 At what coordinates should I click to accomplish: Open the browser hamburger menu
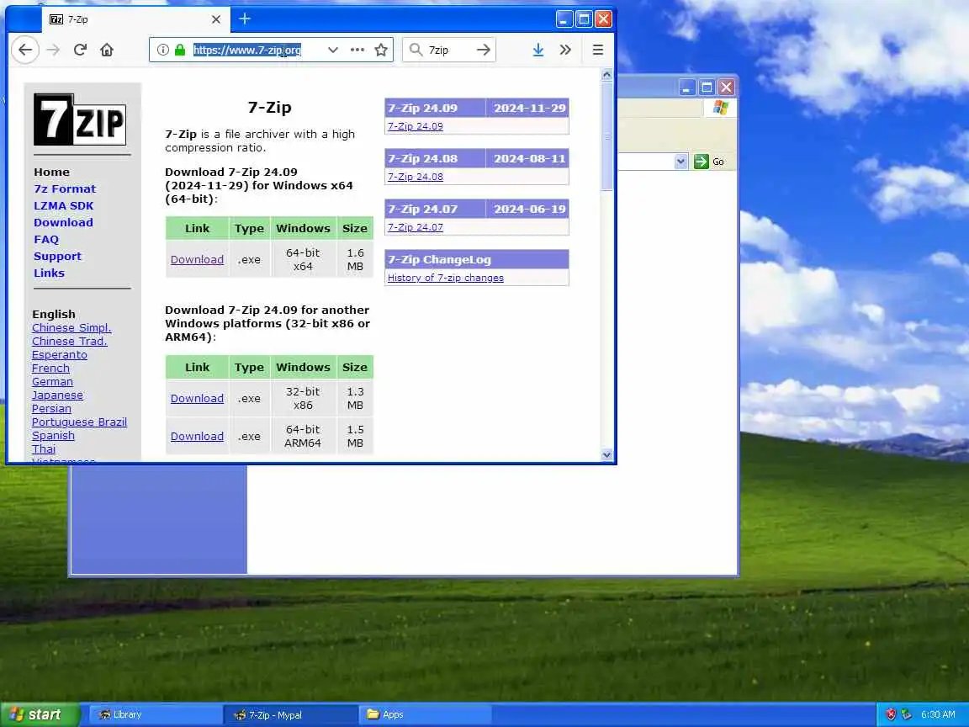[597, 50]
